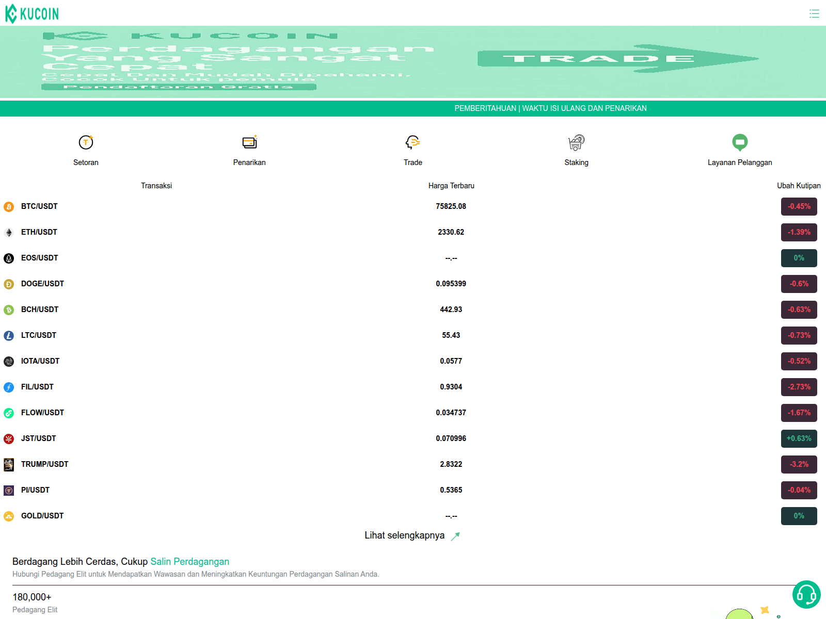Click the GOLD coin icon
Viewport: 826px width, 619px height.
[9, 516]
